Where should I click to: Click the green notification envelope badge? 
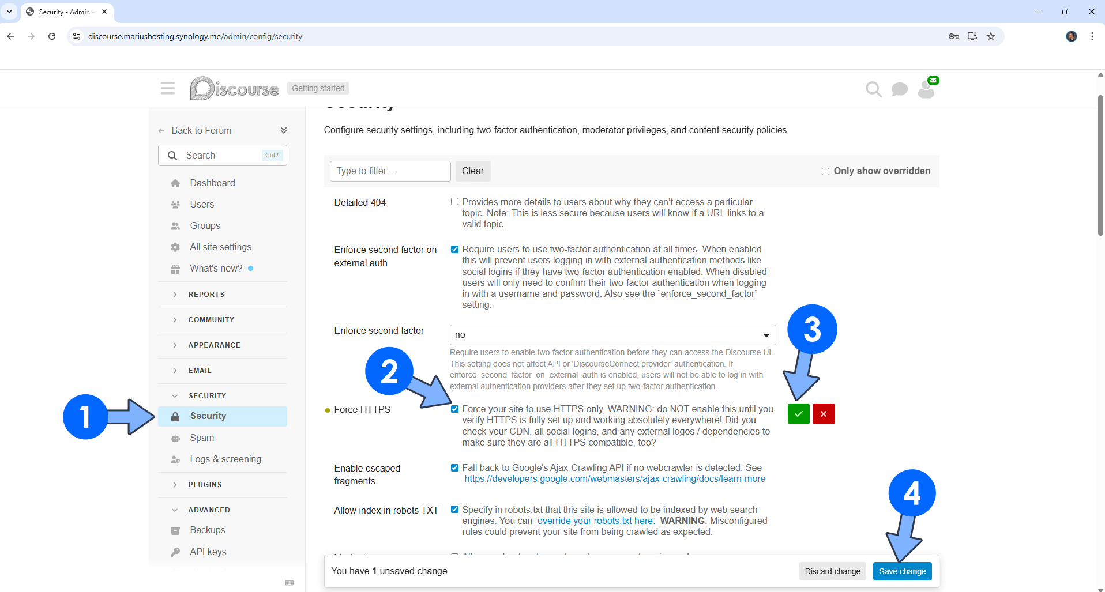click(x=933, y=80)
